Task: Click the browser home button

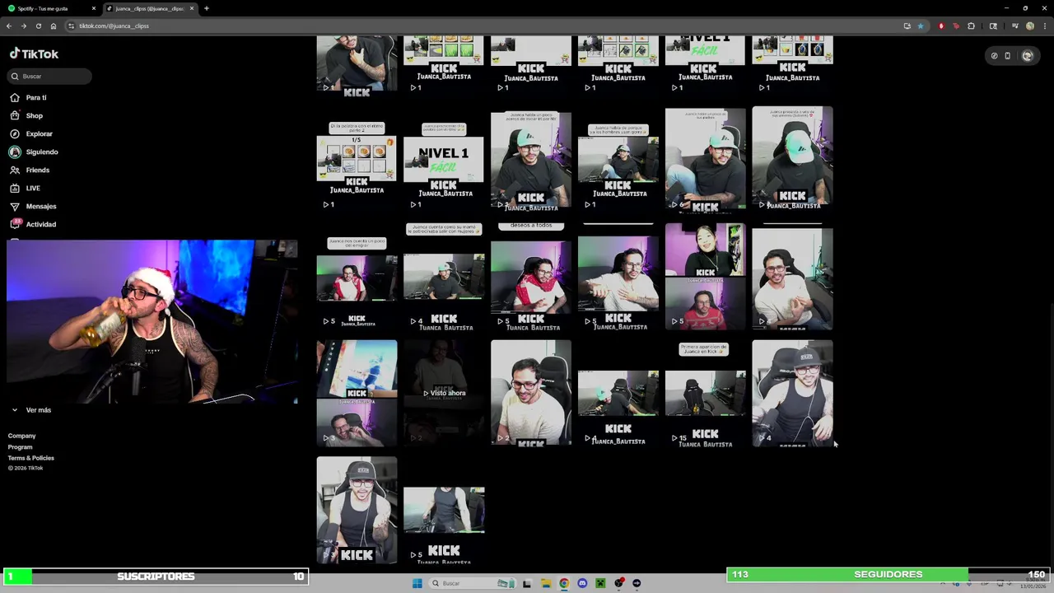Action: pos(54,26)
